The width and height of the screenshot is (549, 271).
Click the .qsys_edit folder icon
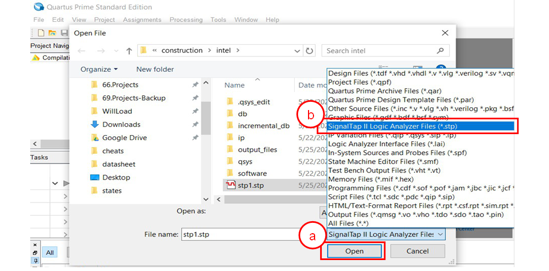[230, 102]
